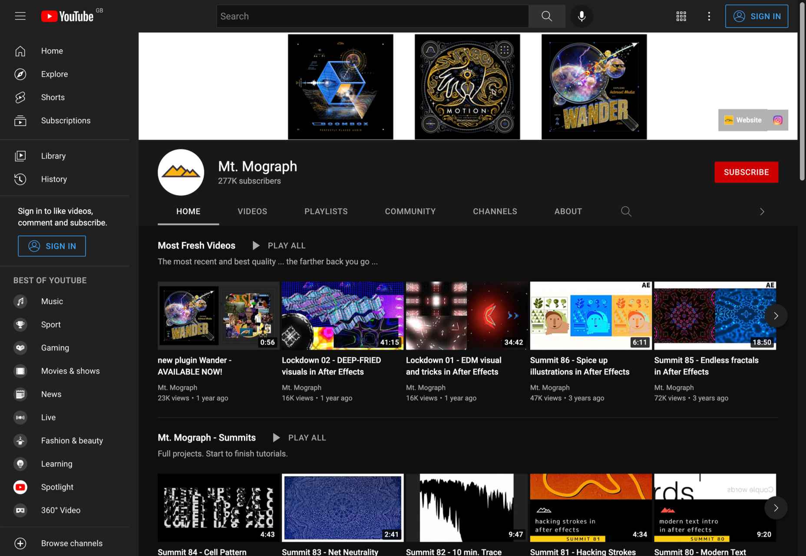Viewport: 806px width, 556px height.
Task: Play all Most Fresh Videos
Action: tap(279, 246)
